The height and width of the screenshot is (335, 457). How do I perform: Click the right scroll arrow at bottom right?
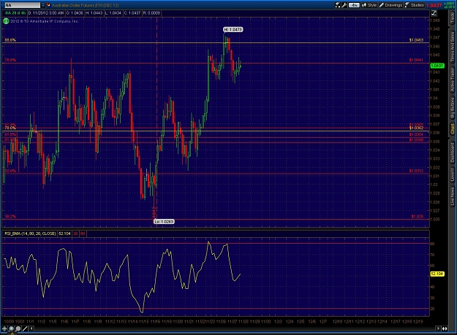(438, 328)
